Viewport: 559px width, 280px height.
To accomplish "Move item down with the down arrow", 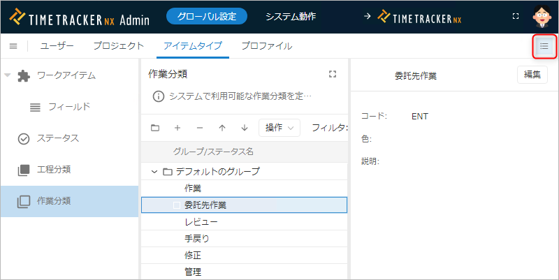I will (244, 128).
